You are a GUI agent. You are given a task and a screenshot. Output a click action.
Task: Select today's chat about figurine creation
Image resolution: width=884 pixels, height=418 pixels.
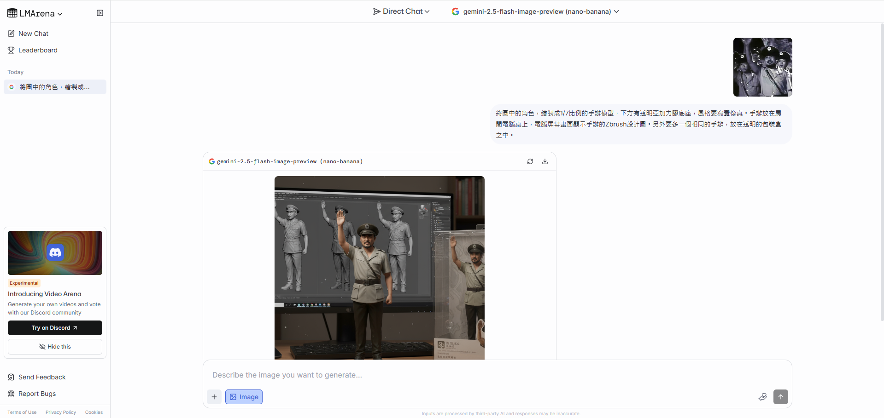click(55, 87)
